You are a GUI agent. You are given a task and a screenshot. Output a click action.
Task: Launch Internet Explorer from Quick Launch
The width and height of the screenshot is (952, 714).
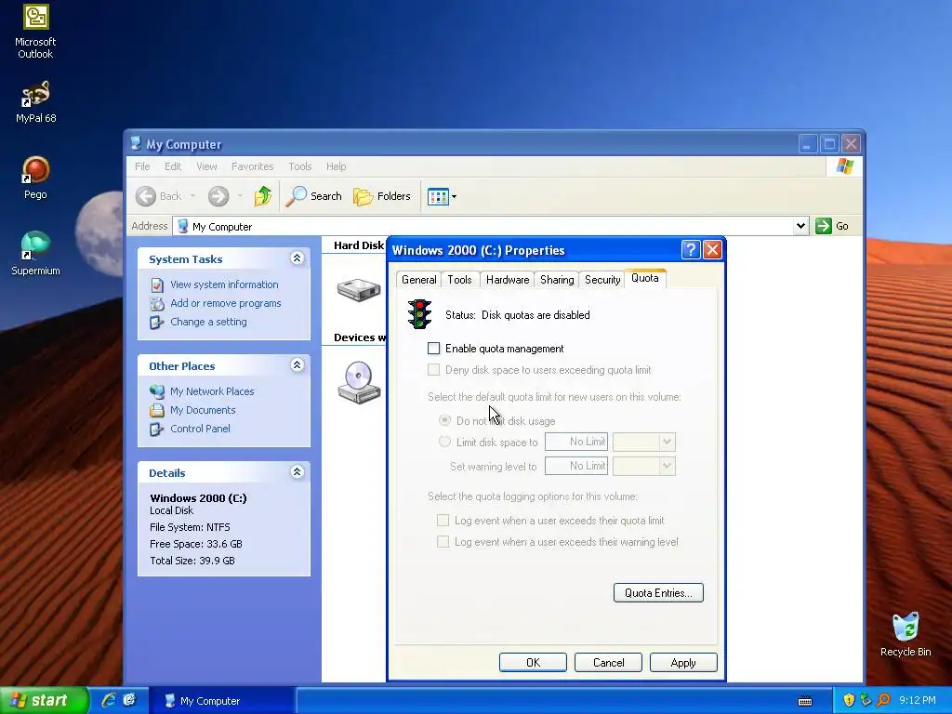click(109, 700)
